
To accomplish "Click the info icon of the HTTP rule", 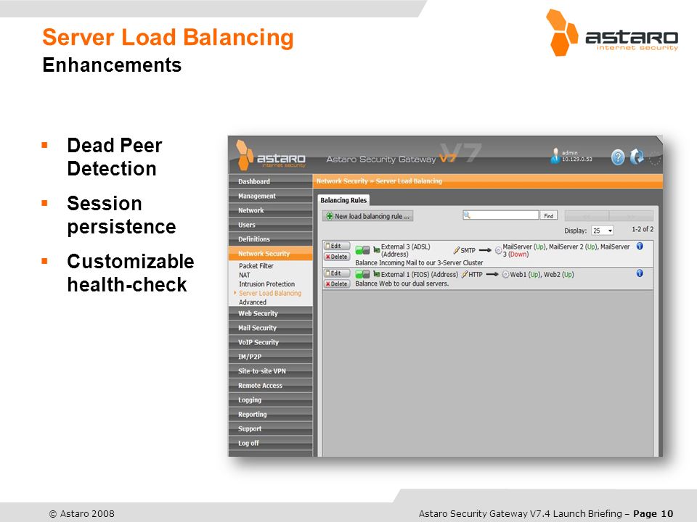I will point(640,273).
